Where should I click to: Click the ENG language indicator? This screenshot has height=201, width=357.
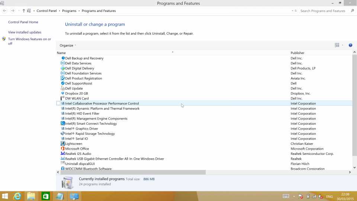click(329, 197)
